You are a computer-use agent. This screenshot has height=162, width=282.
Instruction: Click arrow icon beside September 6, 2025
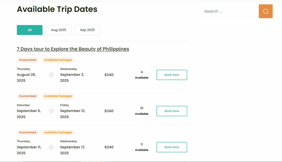click(x=51, y=111)
